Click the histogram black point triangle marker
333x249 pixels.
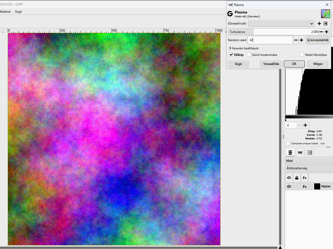tap(286, 120)
